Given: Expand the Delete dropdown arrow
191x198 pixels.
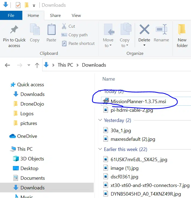Looking at the screenshot, I should [144, 45].
